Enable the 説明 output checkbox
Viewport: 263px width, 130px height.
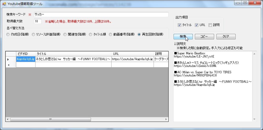point(214,25)
